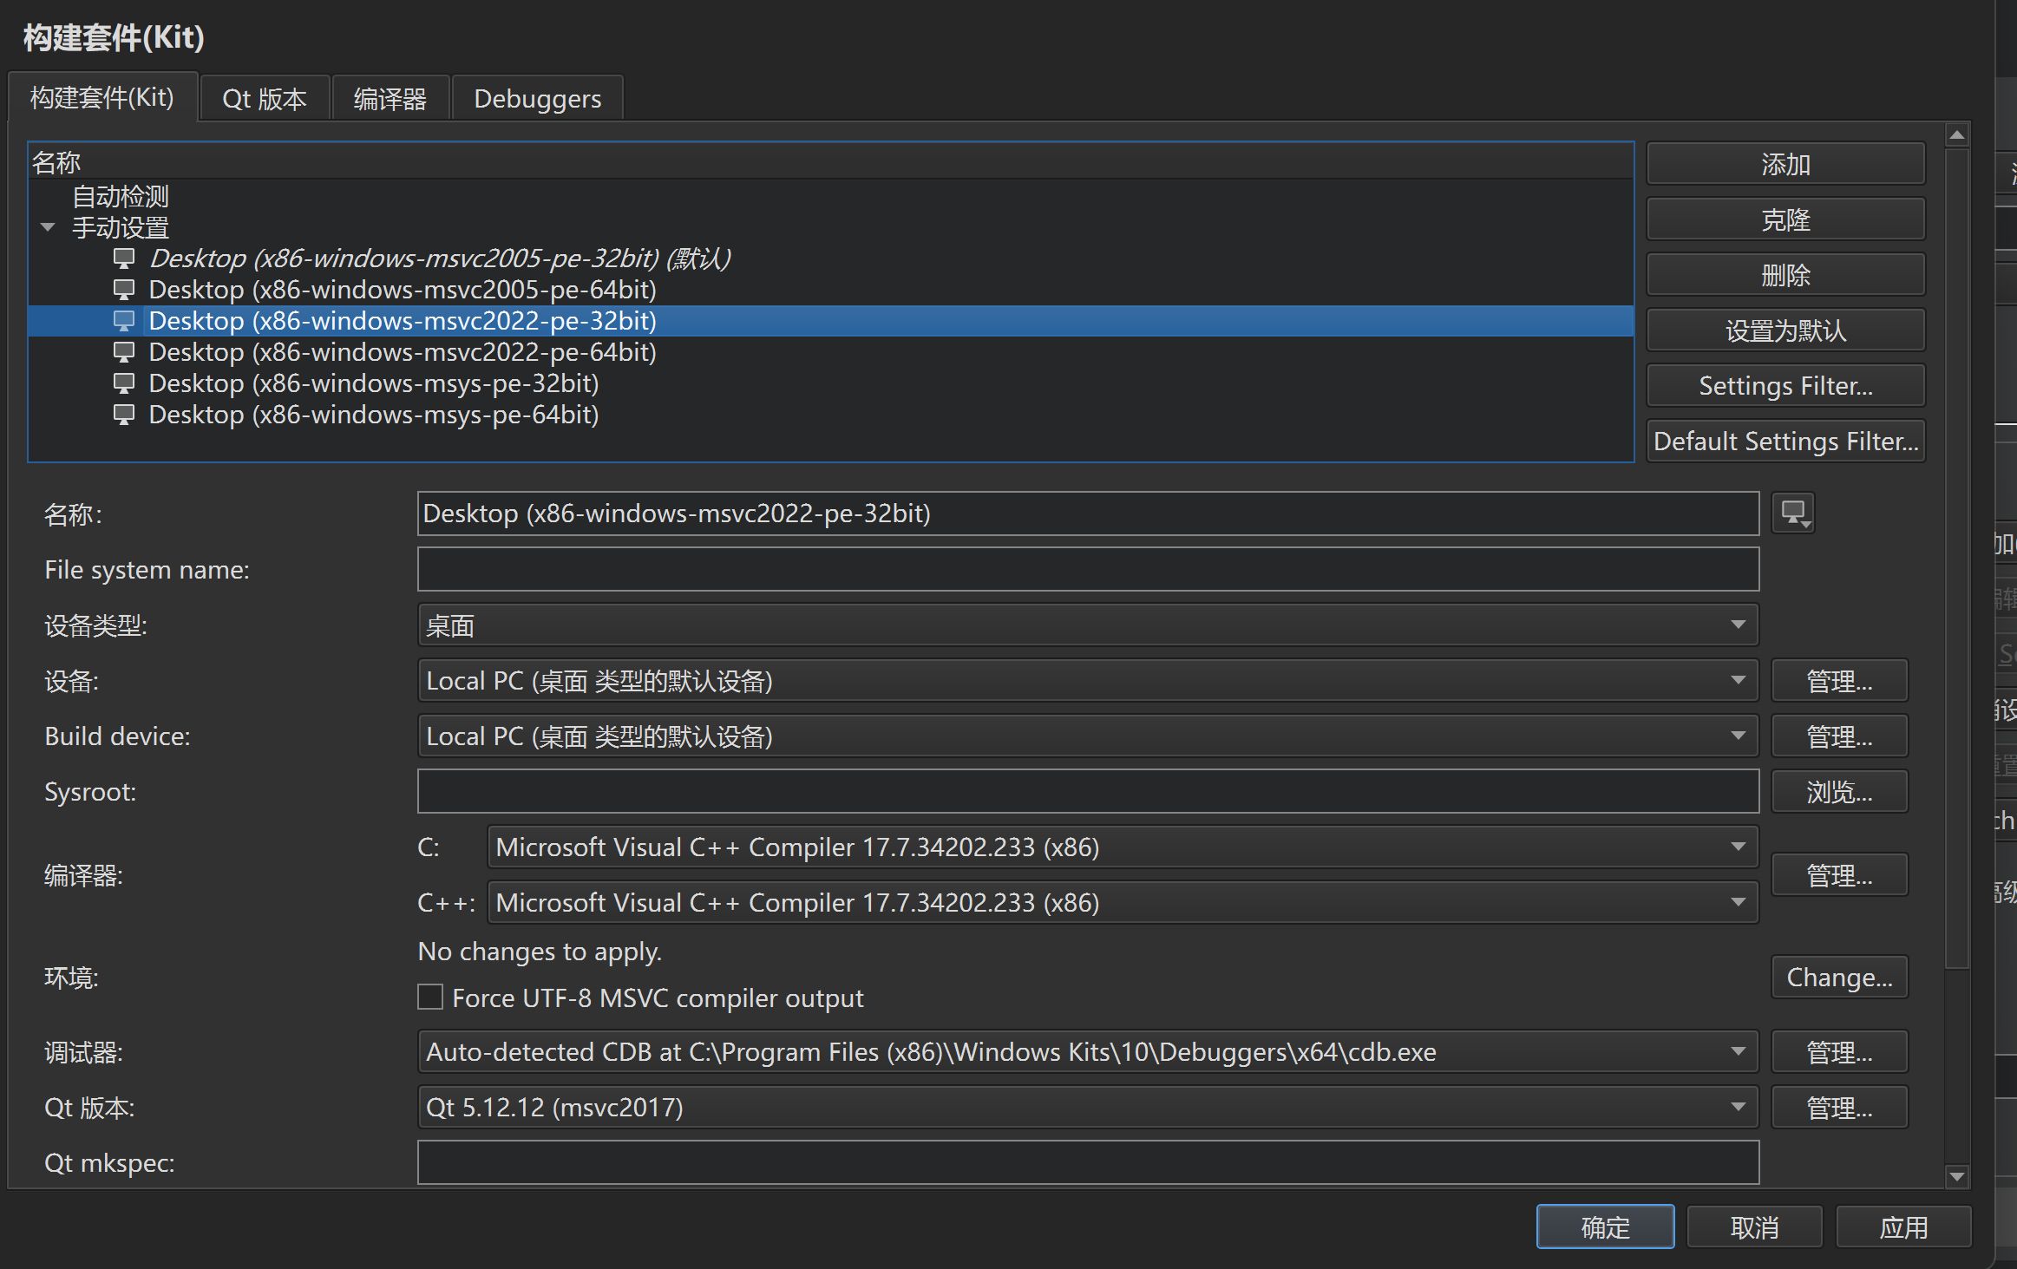
Task: Click monitor icon of msys-pe-32bit kit
Action: pos(124,383)
